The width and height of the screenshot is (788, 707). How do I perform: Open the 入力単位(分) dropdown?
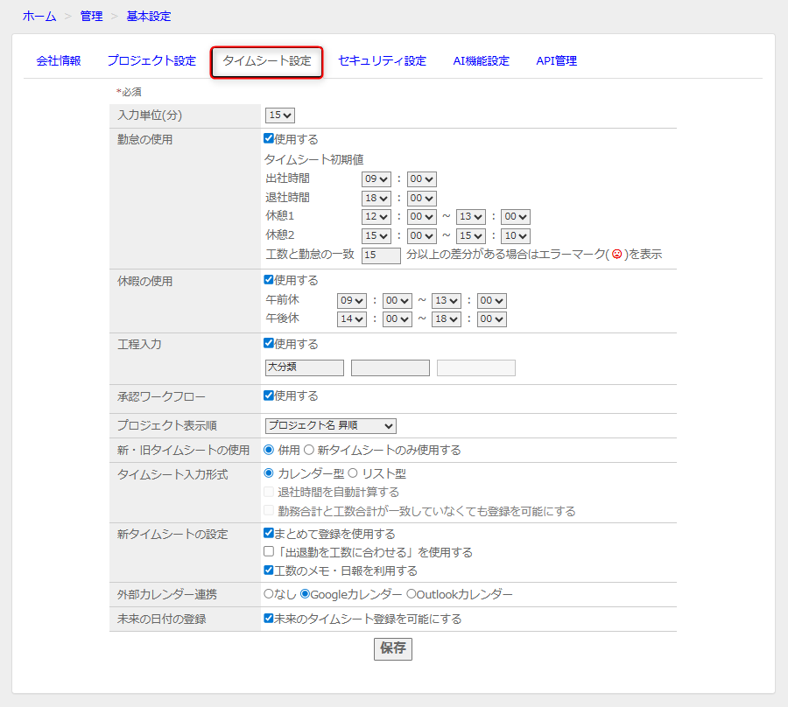[x=280, y=115]
